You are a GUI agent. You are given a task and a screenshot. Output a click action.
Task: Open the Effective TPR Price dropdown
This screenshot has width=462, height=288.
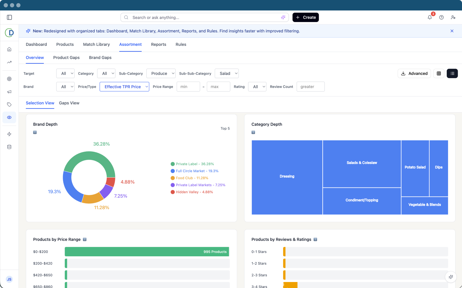point(124,87)
